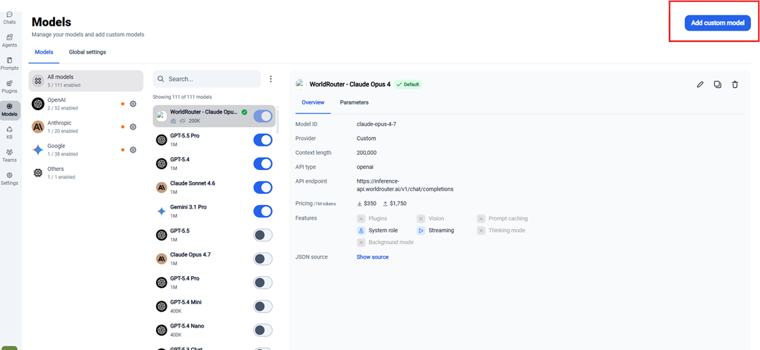Click the OpenAI logo in provider list
This screenshot has width=760, height=350.
click(x=38, y=104)
